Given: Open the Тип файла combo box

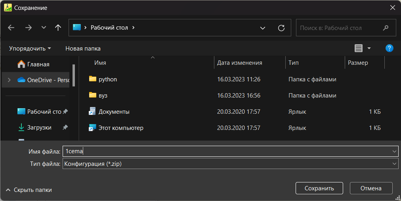Looking at the screenshot, I should 231,164.
